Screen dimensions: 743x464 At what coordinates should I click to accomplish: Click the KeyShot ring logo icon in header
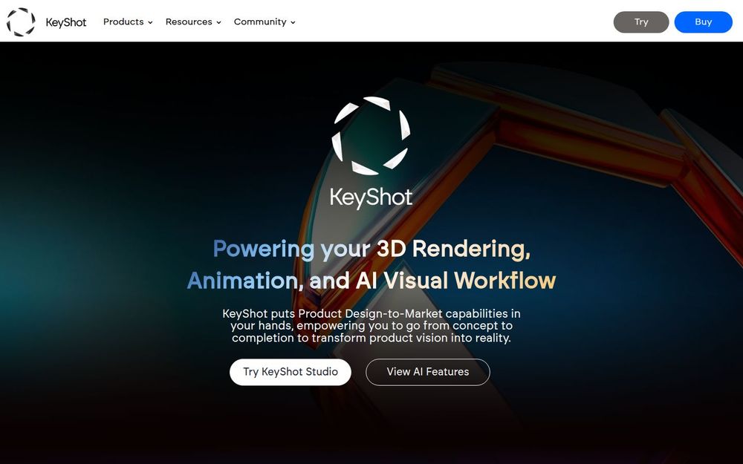(21, 22)
